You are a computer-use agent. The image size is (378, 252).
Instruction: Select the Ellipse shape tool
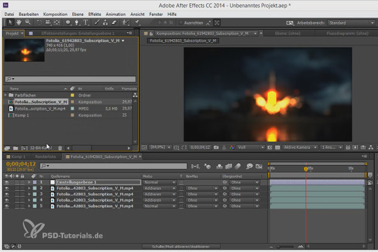click(x=68, y=23)
